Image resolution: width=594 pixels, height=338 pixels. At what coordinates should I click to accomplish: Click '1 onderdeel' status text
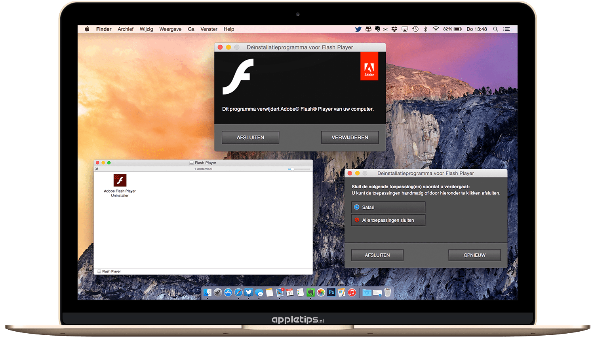click(203, 169)
